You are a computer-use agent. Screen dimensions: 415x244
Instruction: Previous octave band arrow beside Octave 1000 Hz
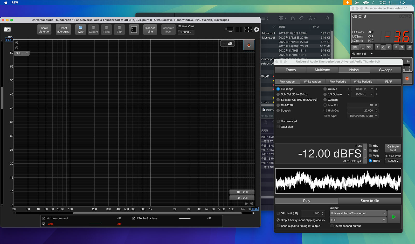tap(349, 89)
